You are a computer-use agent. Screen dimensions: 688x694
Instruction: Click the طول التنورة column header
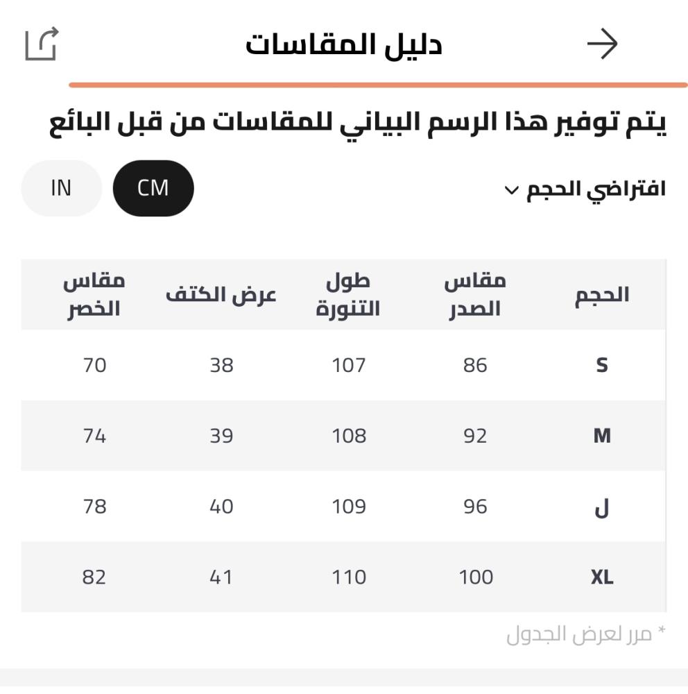point(348,295)
